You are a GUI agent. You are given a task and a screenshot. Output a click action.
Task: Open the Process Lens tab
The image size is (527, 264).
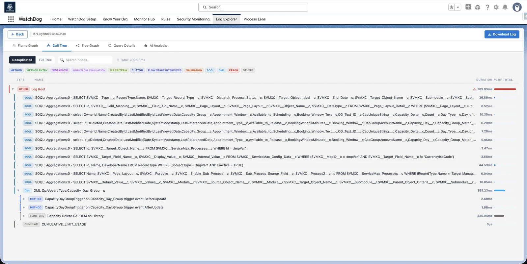pyautogui.click(x=254, y=19)
